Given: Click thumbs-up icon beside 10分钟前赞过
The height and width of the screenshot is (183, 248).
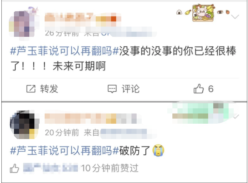Looking at the screenshot, I should coord(14,168).
